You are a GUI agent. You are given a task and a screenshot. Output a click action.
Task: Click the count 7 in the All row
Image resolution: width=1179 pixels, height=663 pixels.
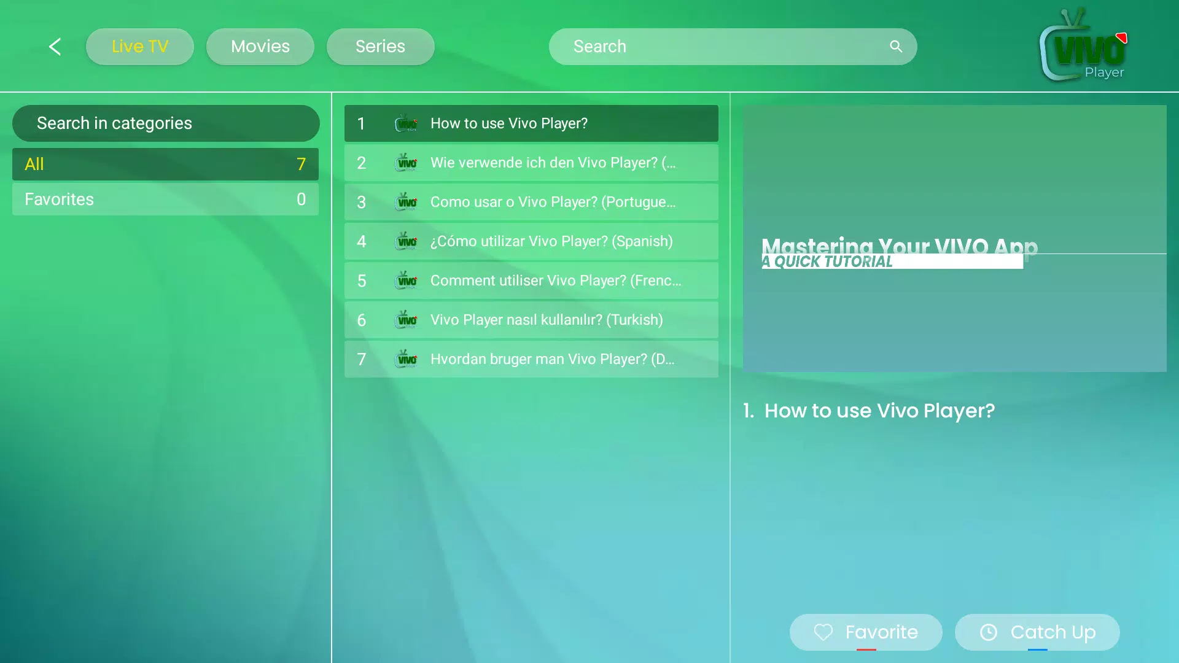(301, 164)
